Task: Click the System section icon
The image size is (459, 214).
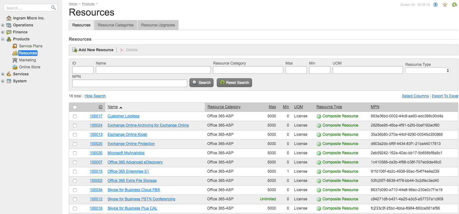Action: (9, 81)
